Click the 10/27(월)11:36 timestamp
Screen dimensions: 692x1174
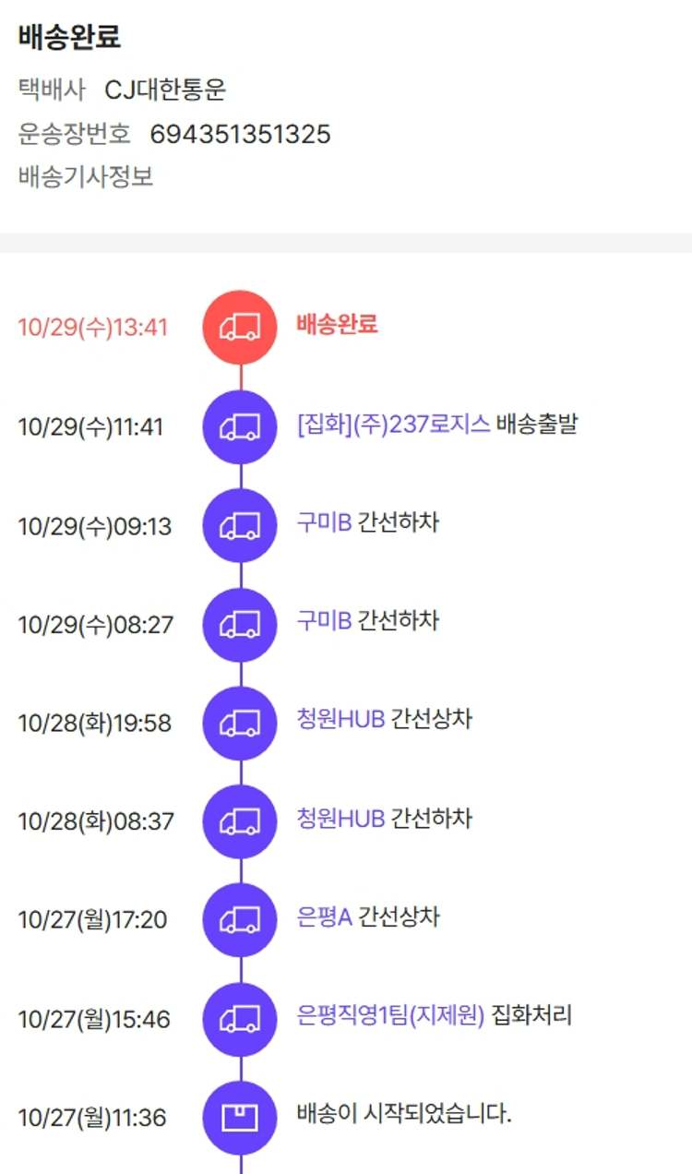[x=92, y=1118]
